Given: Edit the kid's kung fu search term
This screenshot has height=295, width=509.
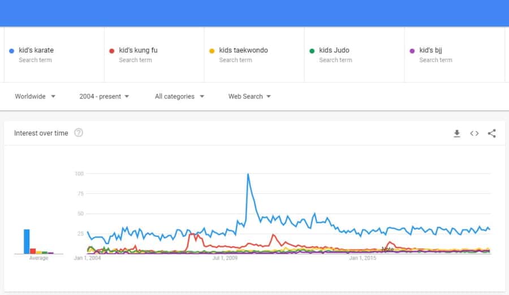Looking at the screenshot, I should point(154,54).
